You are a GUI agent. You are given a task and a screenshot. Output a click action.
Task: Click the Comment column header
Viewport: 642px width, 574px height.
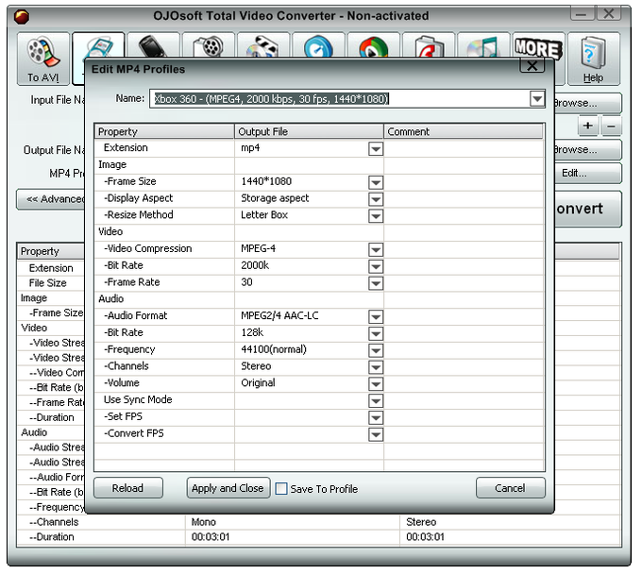[x=464, y=131]
